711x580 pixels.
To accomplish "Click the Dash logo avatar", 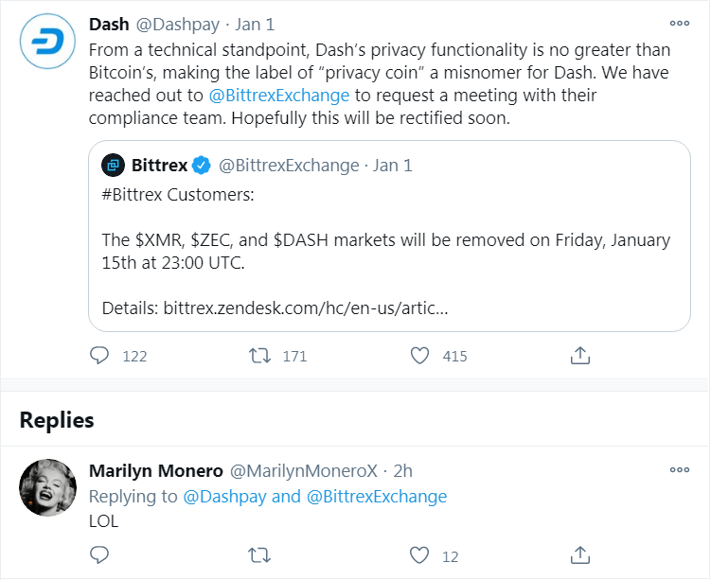I will [x=47, y=44].
